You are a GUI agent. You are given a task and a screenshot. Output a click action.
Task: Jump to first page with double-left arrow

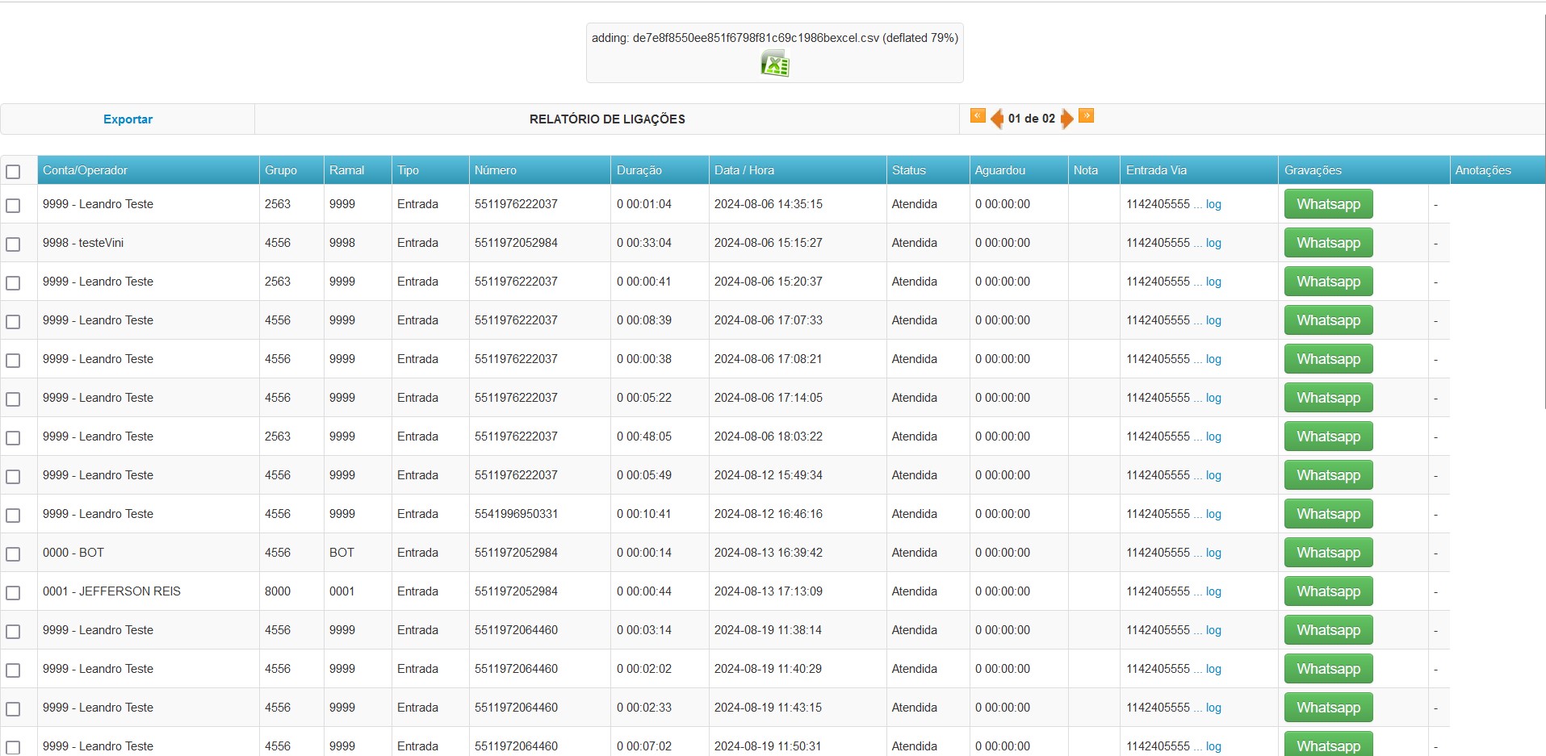tap(977, 116)
